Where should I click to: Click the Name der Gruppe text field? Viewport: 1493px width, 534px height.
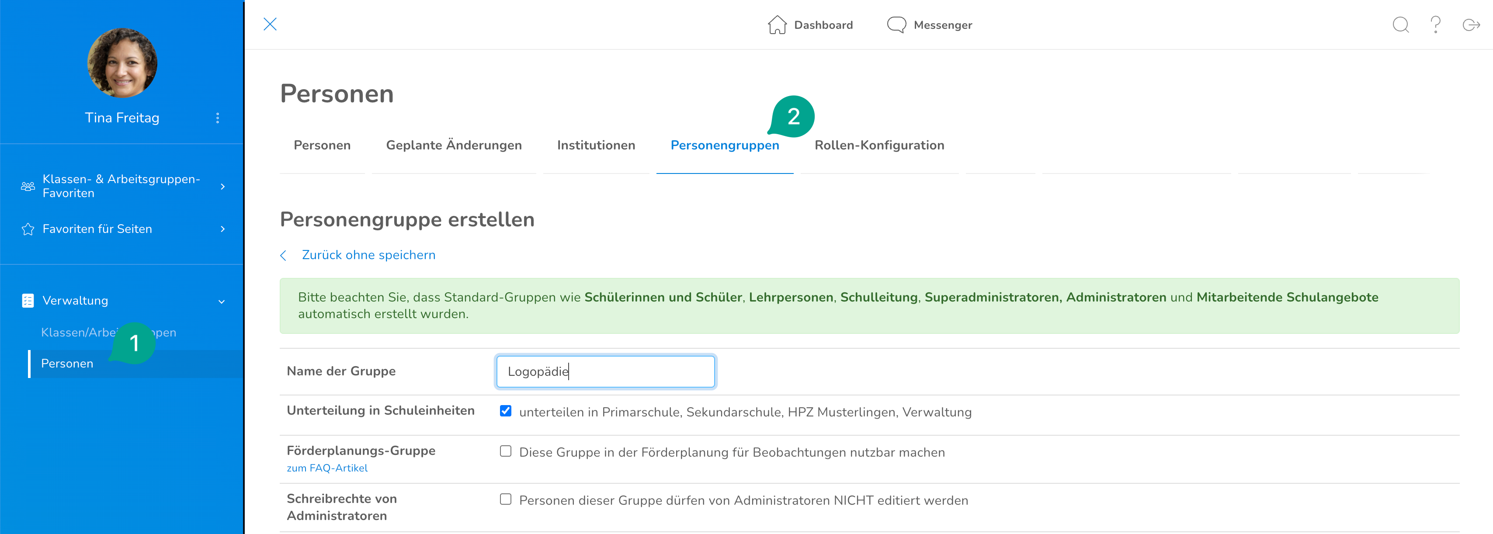605,371
